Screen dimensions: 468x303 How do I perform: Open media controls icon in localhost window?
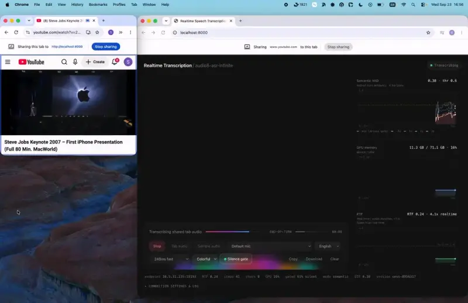pyautogui.click(x=442, y=33)
